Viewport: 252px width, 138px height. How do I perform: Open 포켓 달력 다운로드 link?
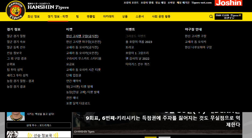click(x=78, y=103)
